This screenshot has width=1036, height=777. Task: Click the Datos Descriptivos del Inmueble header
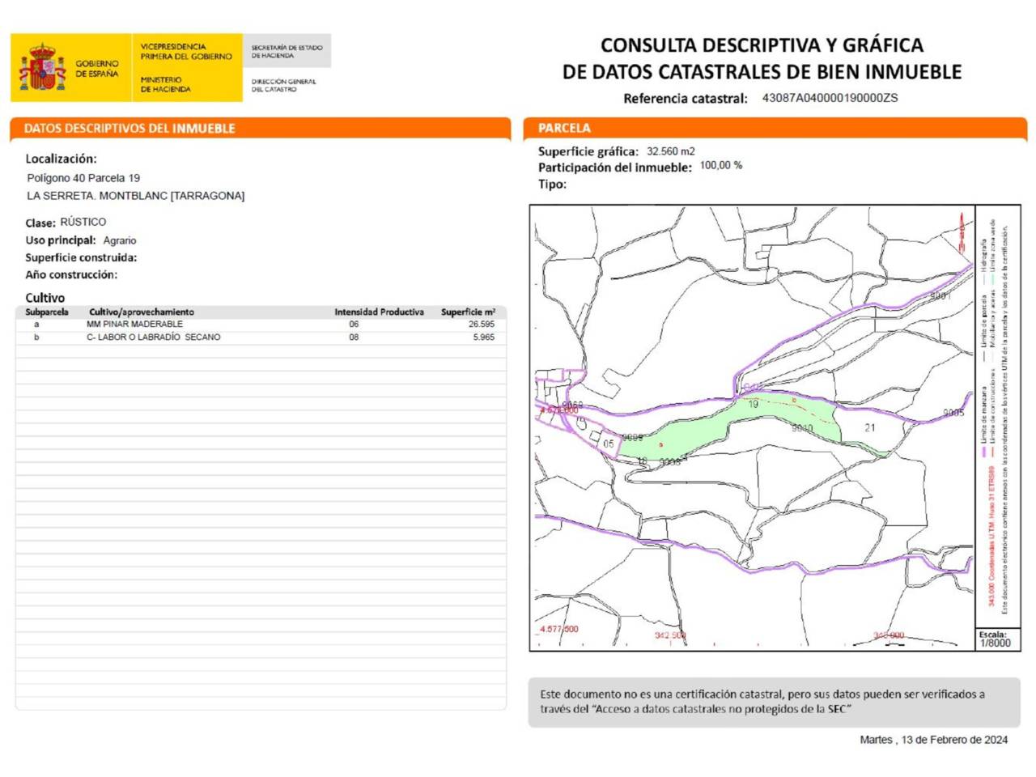pos(129,129)
